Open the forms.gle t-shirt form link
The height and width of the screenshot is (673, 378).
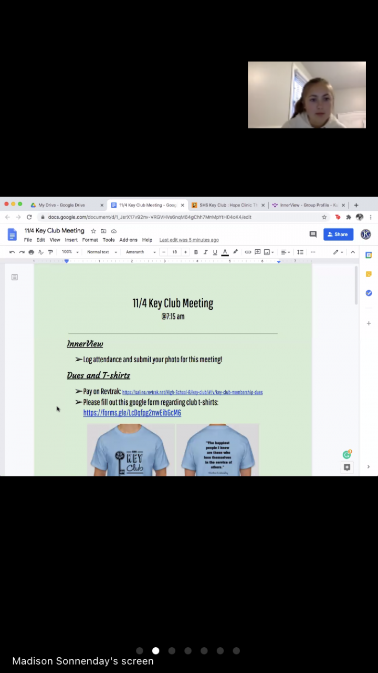(132, 413)
